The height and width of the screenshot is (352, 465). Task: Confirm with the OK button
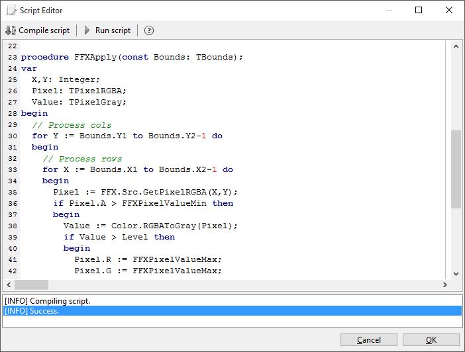click(431, 339)
